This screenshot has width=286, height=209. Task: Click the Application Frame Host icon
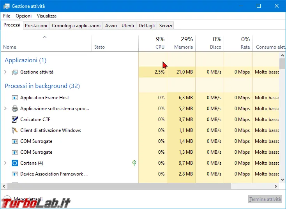point(14,98)
